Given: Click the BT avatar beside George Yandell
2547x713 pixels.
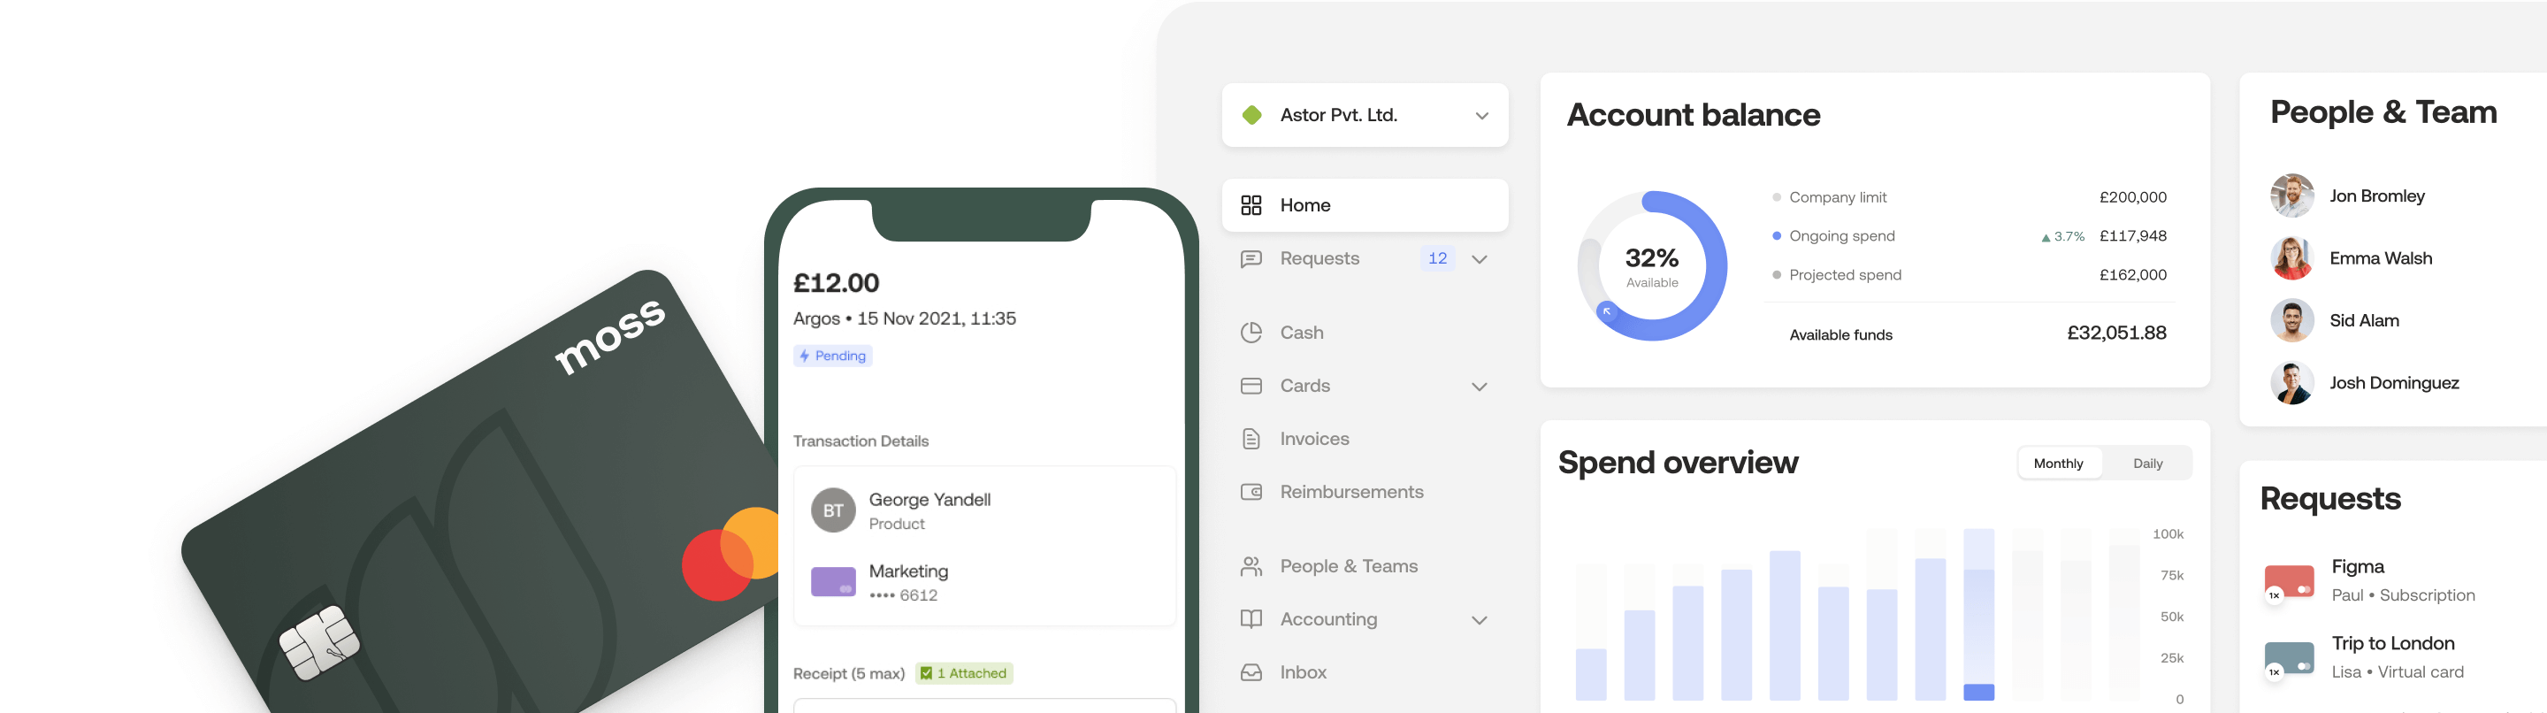Looking at the screenshot, I should (833, 510).
